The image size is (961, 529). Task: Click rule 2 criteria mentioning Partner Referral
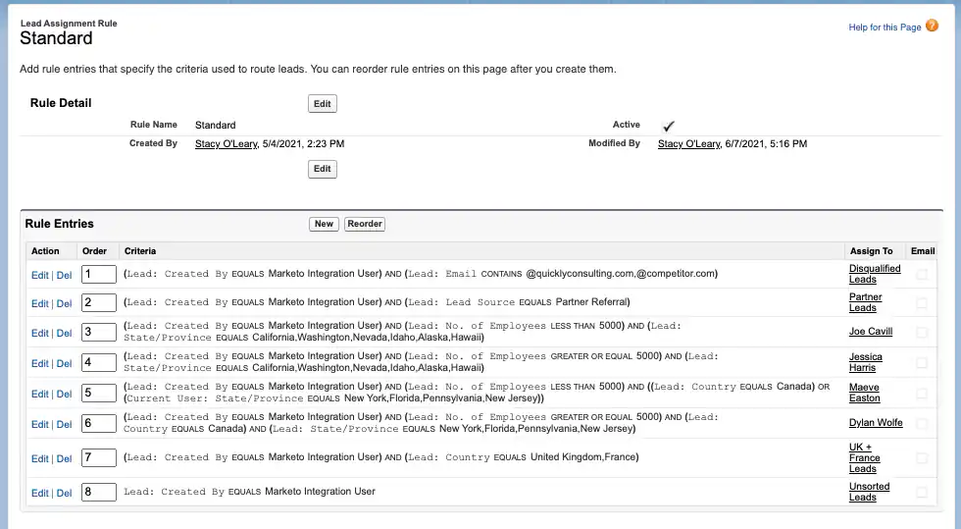click(377, 302)
